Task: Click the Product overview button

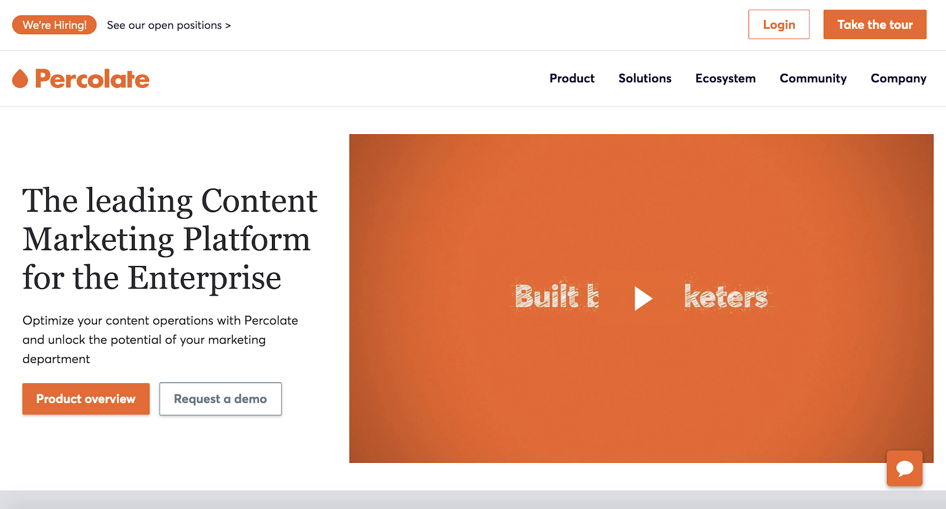Action: (x=85, y=399)
